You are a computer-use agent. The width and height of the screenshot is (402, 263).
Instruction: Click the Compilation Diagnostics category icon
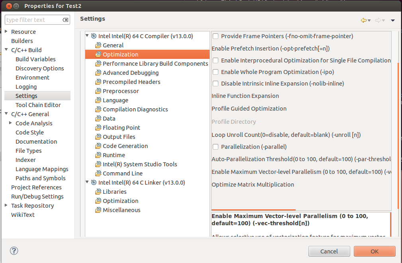point(98,109)
